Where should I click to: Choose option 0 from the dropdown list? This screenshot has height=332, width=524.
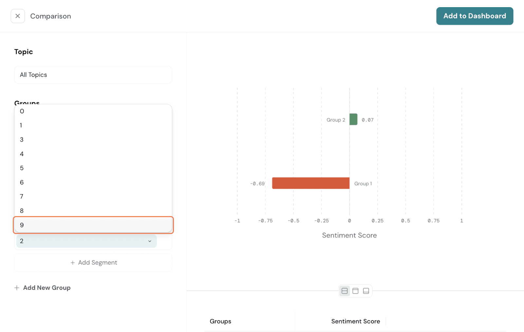point(93,111)
